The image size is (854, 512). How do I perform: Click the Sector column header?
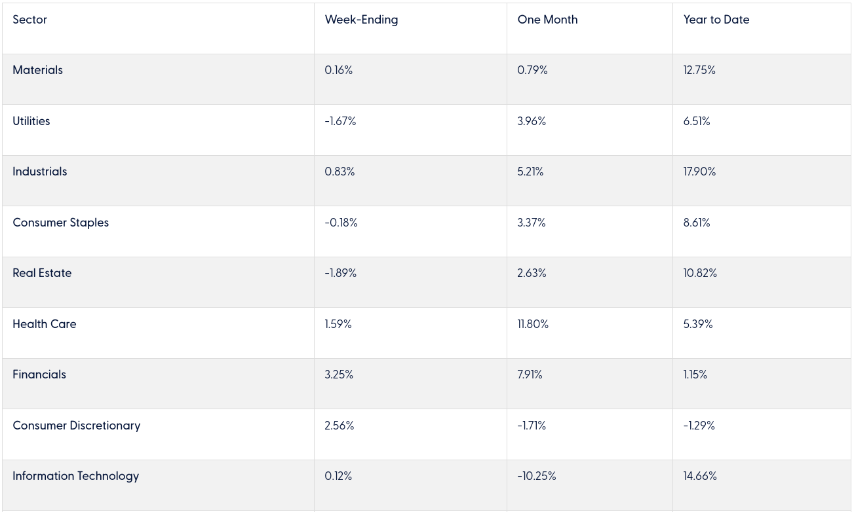coord(29,20)
